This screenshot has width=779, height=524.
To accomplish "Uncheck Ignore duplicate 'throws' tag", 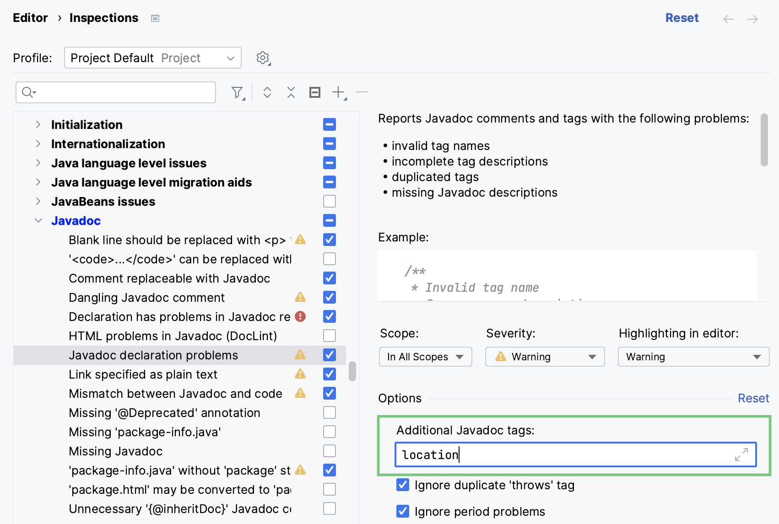I will [402, 485].
